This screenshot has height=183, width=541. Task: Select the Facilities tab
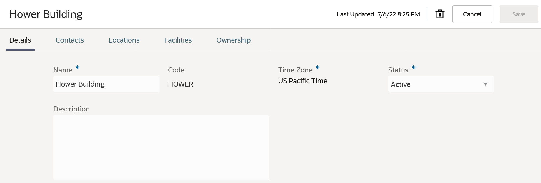[x=178, y=40]
